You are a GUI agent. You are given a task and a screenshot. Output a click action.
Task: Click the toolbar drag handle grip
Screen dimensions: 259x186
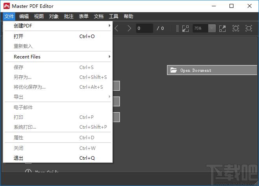tap(177, 29)
